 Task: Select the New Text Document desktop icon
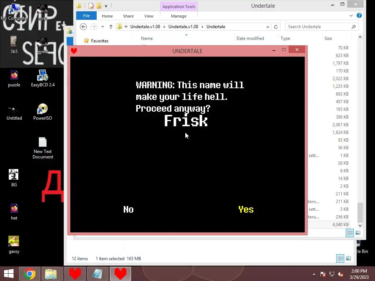(x=43, y=148)
